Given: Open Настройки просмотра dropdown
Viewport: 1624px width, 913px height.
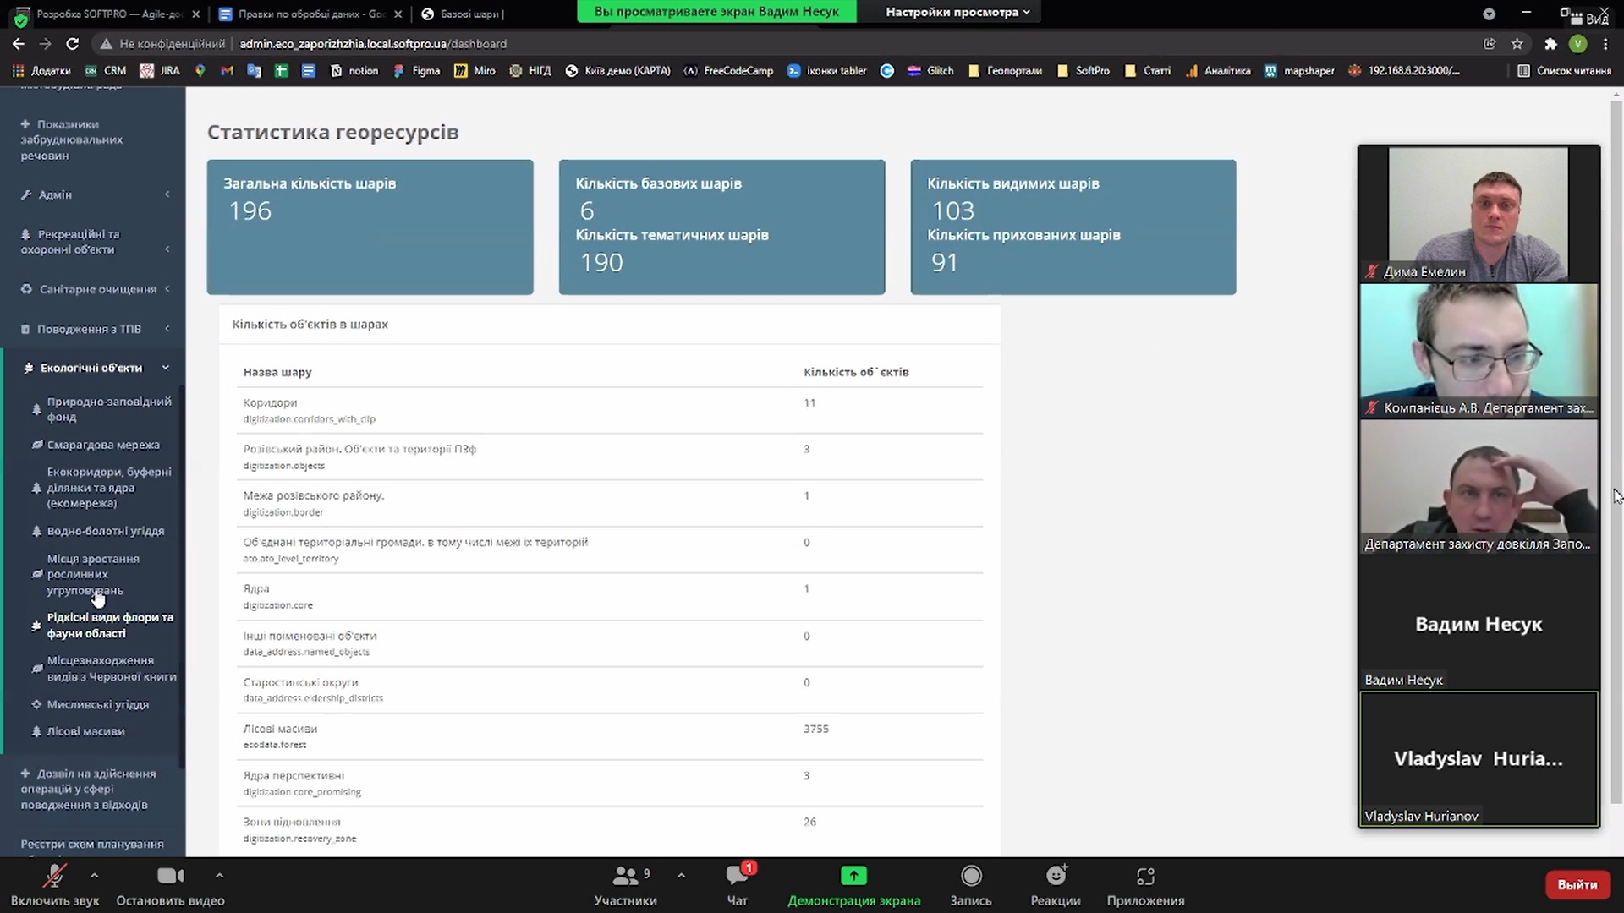Looking at the screenshot, I should (957, 12).
